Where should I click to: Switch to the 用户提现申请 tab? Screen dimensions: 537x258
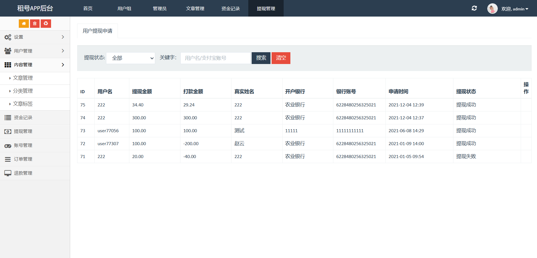pos(97,31)
